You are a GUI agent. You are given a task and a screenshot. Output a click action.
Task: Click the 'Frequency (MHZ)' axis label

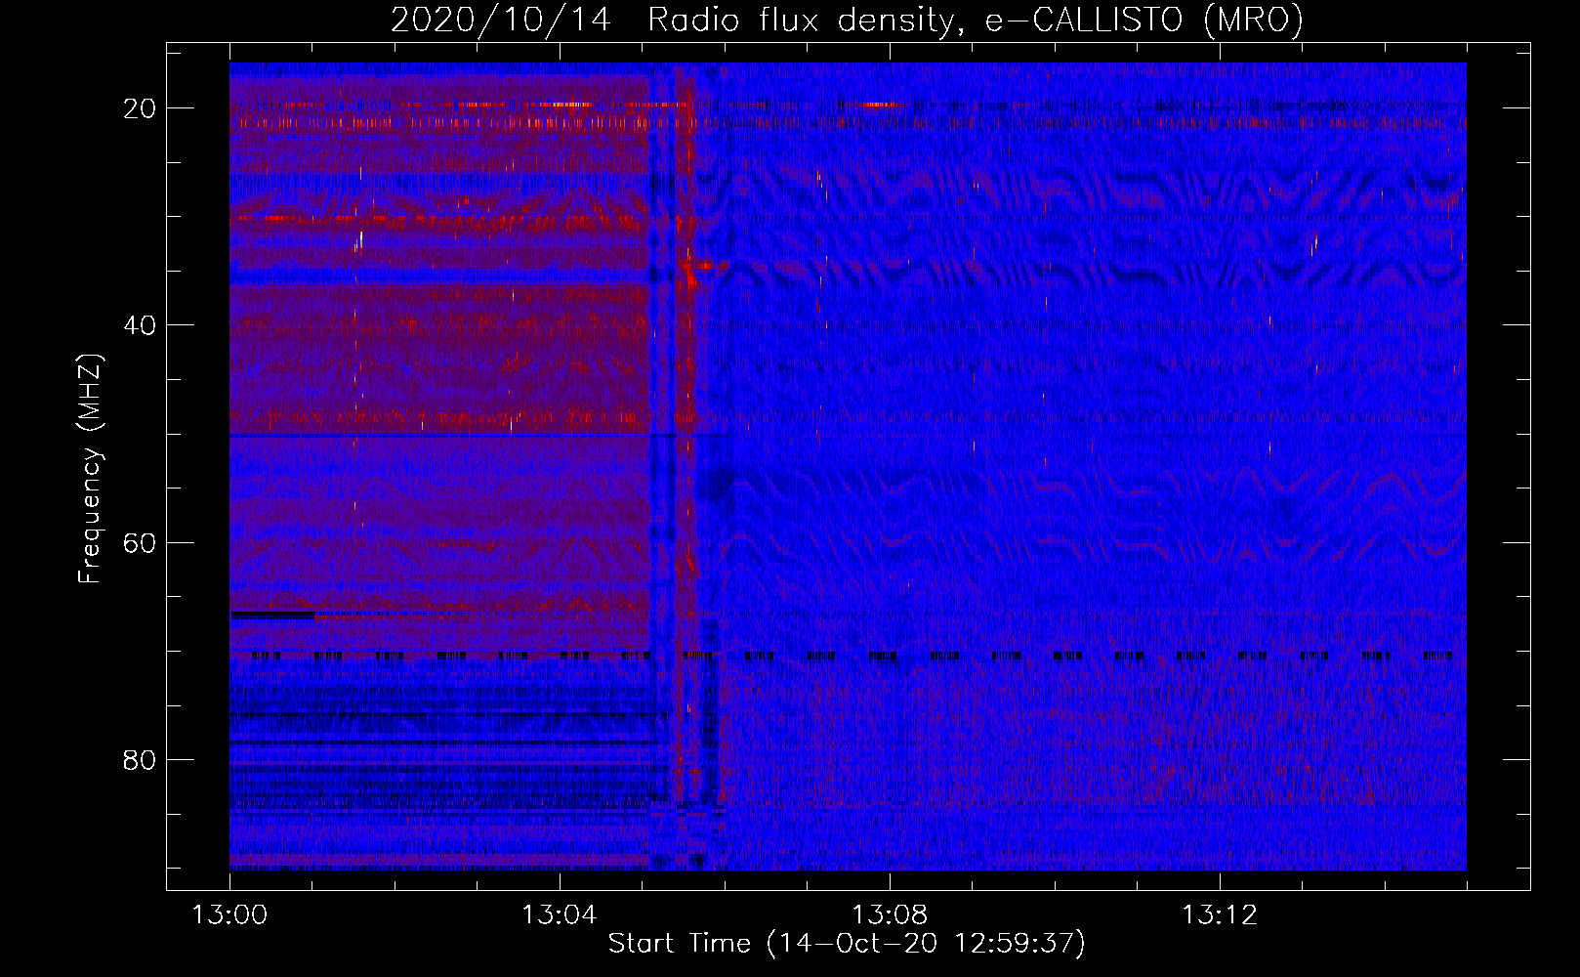[90, 469]
